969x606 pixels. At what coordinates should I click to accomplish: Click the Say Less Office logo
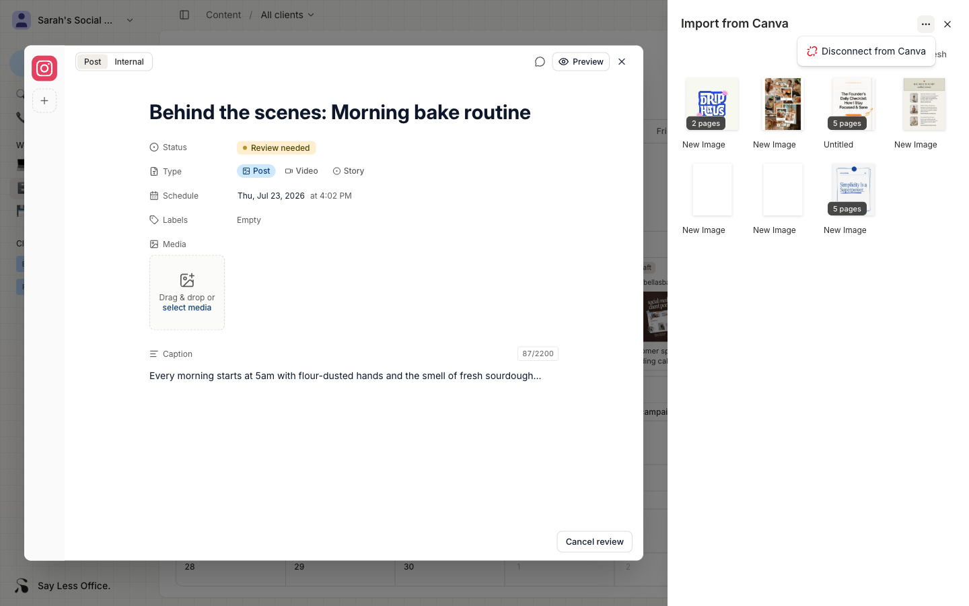[22, 586]
